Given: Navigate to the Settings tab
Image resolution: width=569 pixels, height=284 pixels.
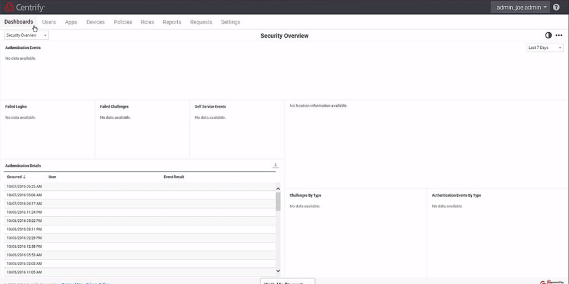Looking at the screenshot, I should (230, 22).
